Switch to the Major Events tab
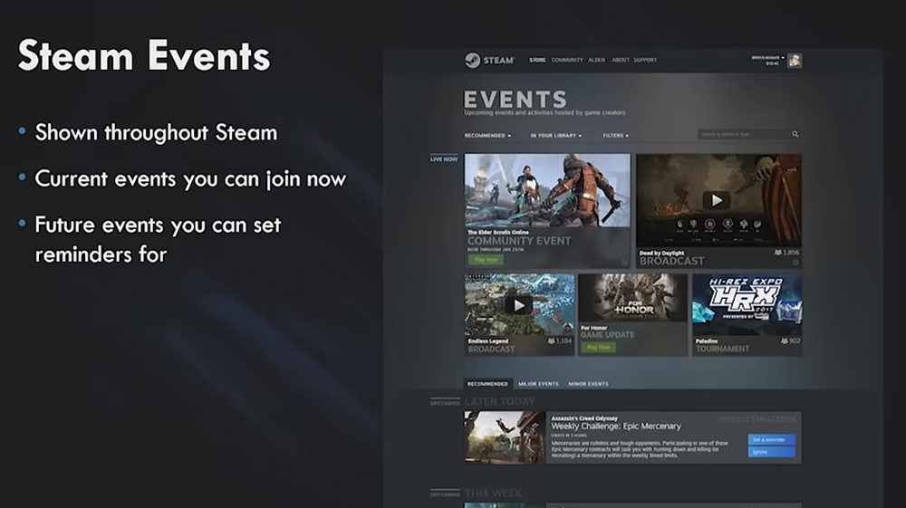Image resolution: width=906 pixels, height=508 pixels. point(538,384)
